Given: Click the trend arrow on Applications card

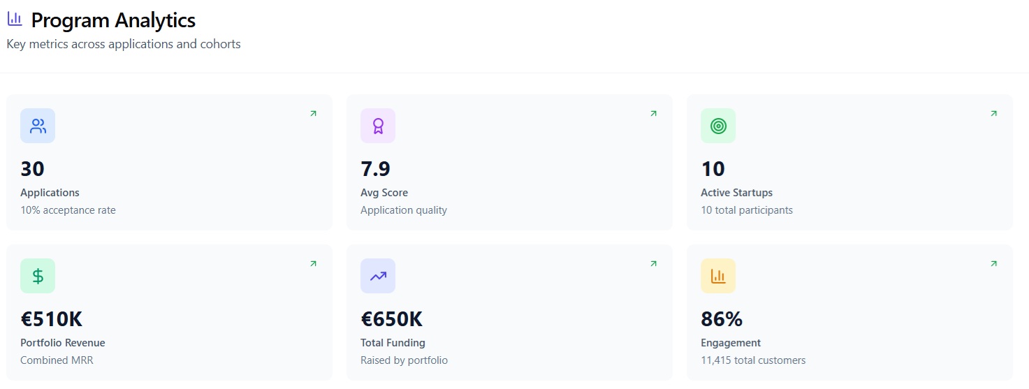Looking at the screenshot, I should (x=313, y=113).
